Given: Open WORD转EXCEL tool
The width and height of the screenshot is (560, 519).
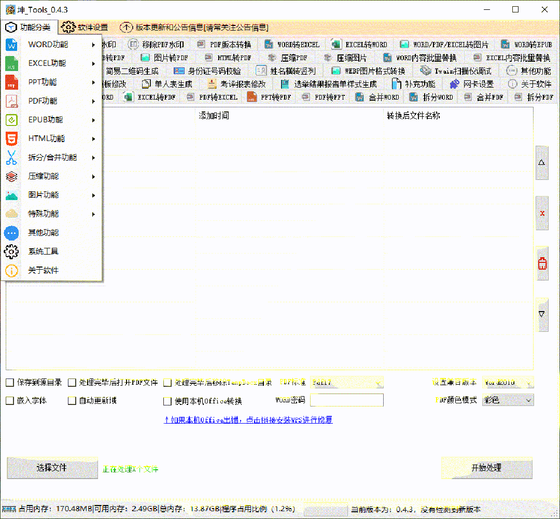Looking at the screenshot, I should [292, 45].
